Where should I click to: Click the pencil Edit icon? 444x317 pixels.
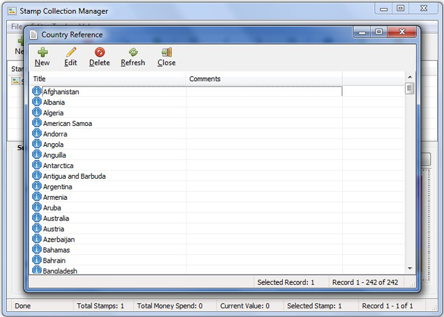click(x=71, y=52)
